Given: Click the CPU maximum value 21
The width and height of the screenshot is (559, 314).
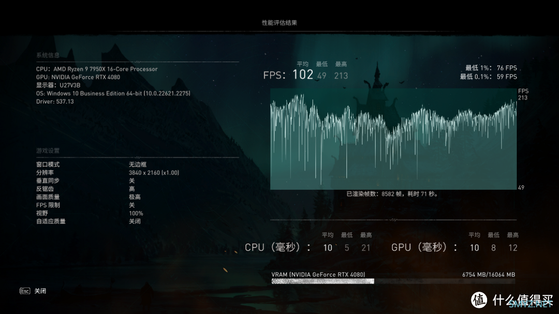Looking at the screenshot, I should (366, 248).
